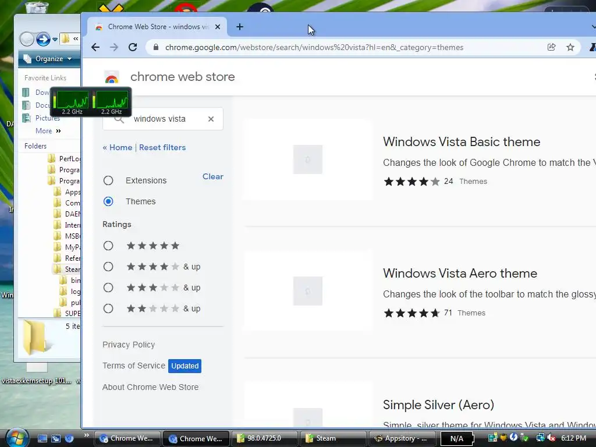Screen dimensions: 596x447
Task: Switch to Steam folder taskbar button
Action: tap(333, 438)
